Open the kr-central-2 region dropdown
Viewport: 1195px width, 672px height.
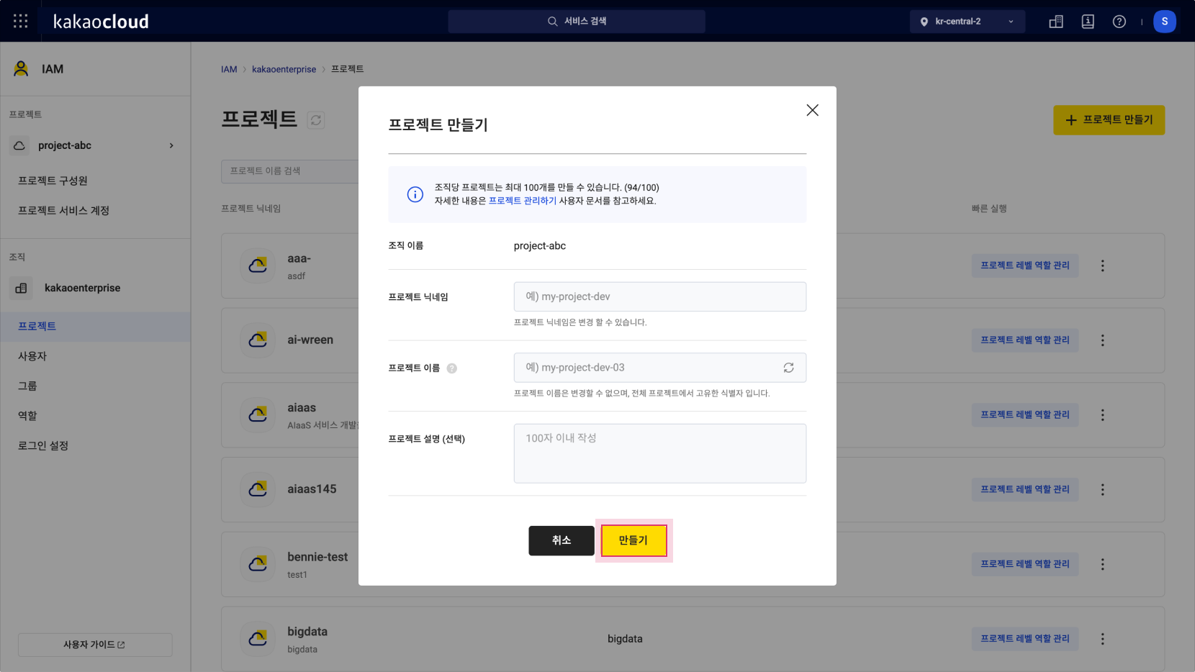[x=967, y=22]
